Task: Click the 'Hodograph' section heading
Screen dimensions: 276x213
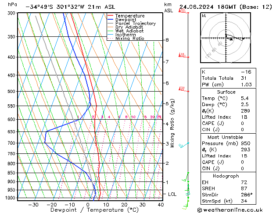Action: coord(226,176)
